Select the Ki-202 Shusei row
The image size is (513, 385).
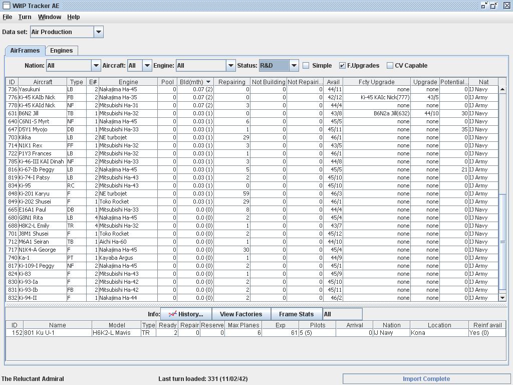pyautogui.click(x=252, y=202)
